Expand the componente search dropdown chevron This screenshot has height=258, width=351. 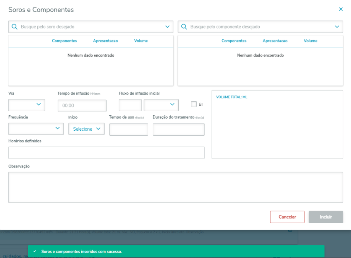pos(337,27)
